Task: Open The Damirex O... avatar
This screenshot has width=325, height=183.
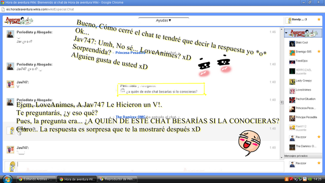Action: 292,147
